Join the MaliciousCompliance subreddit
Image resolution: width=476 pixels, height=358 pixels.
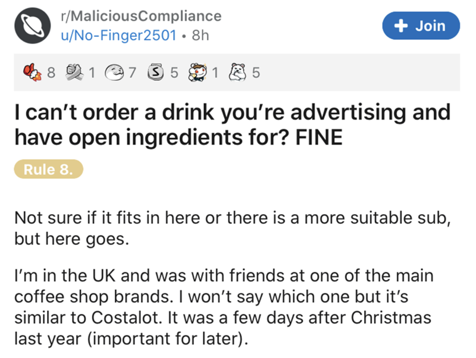(422, 26)
